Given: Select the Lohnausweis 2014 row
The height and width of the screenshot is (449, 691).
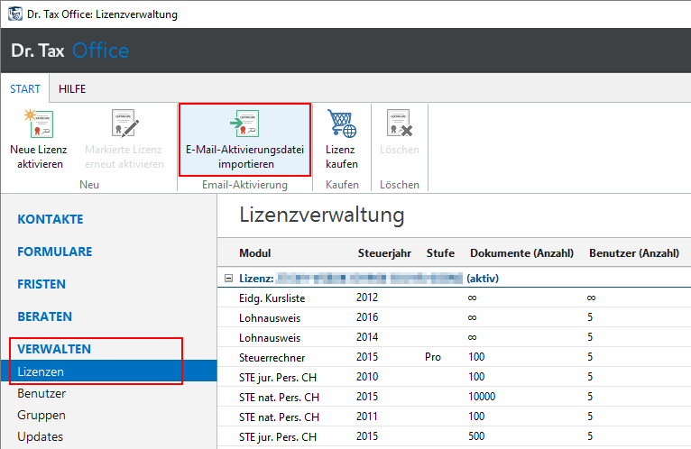Looking at the screenshot, I should [x=454, y=337].
